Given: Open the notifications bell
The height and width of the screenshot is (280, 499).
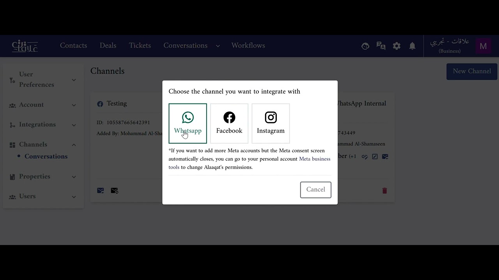Looking at the screenshot, I should click(412, 46).
